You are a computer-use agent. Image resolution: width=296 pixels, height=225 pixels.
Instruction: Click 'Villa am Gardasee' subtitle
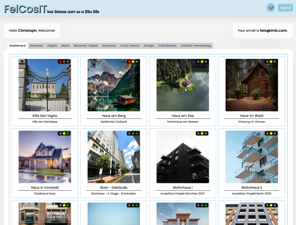coord(45,122)
